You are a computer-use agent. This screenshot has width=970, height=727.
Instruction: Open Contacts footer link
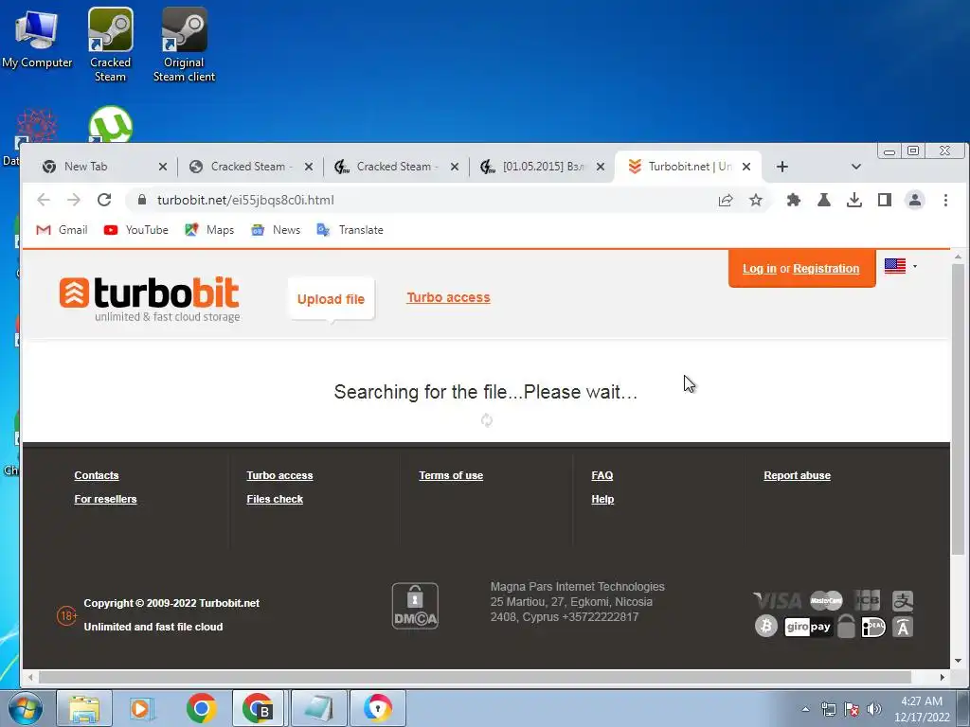click(97, 475)
